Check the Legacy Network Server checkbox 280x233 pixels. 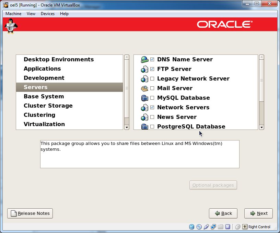point(152,78)
